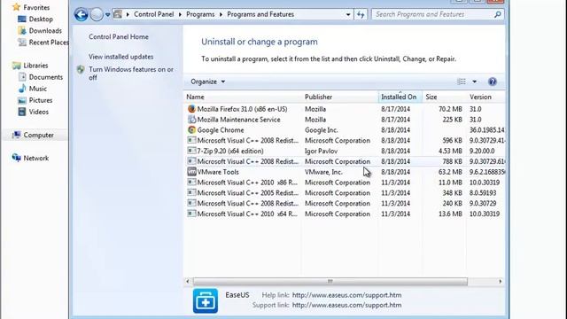The image size is (567, 319).
Task: Open the Organize menu
Action: [207, 82]
